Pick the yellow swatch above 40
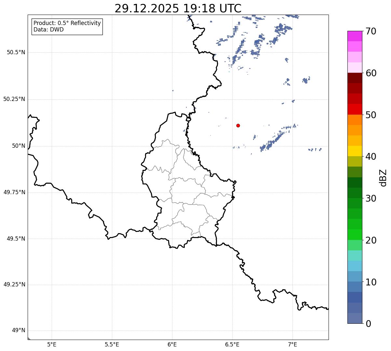The height and width of the screenshot is (351, 391). click(x=355, y=151)
